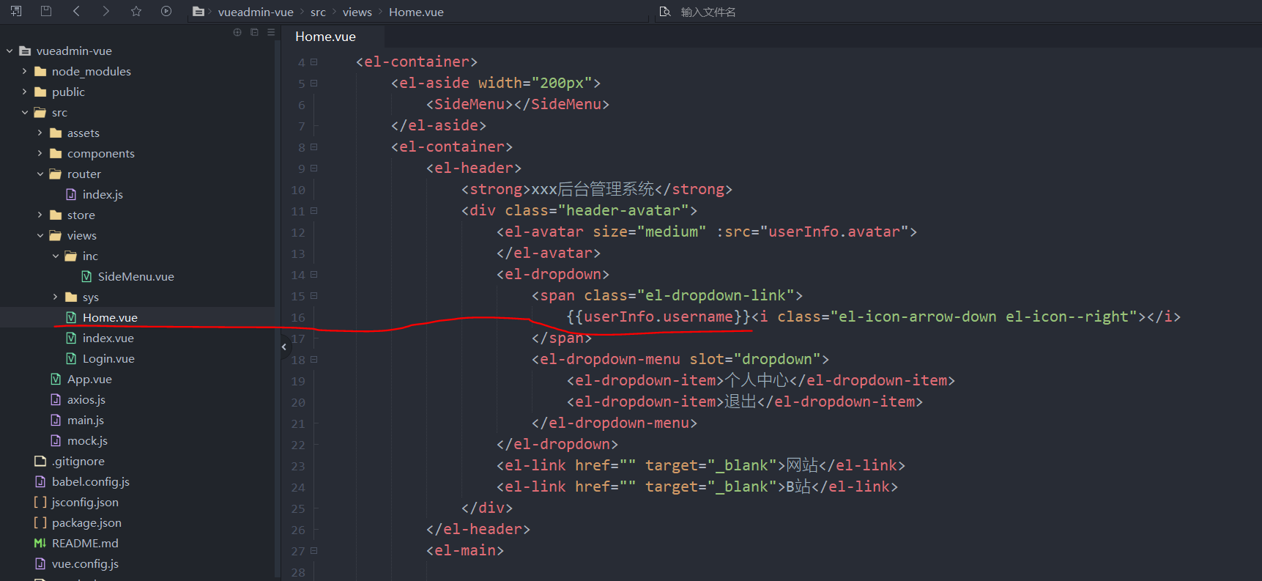Fold code at line 27 el-main
This screenshot has width=1262, height=581.
pyautogui.click(x=313, y=551)
